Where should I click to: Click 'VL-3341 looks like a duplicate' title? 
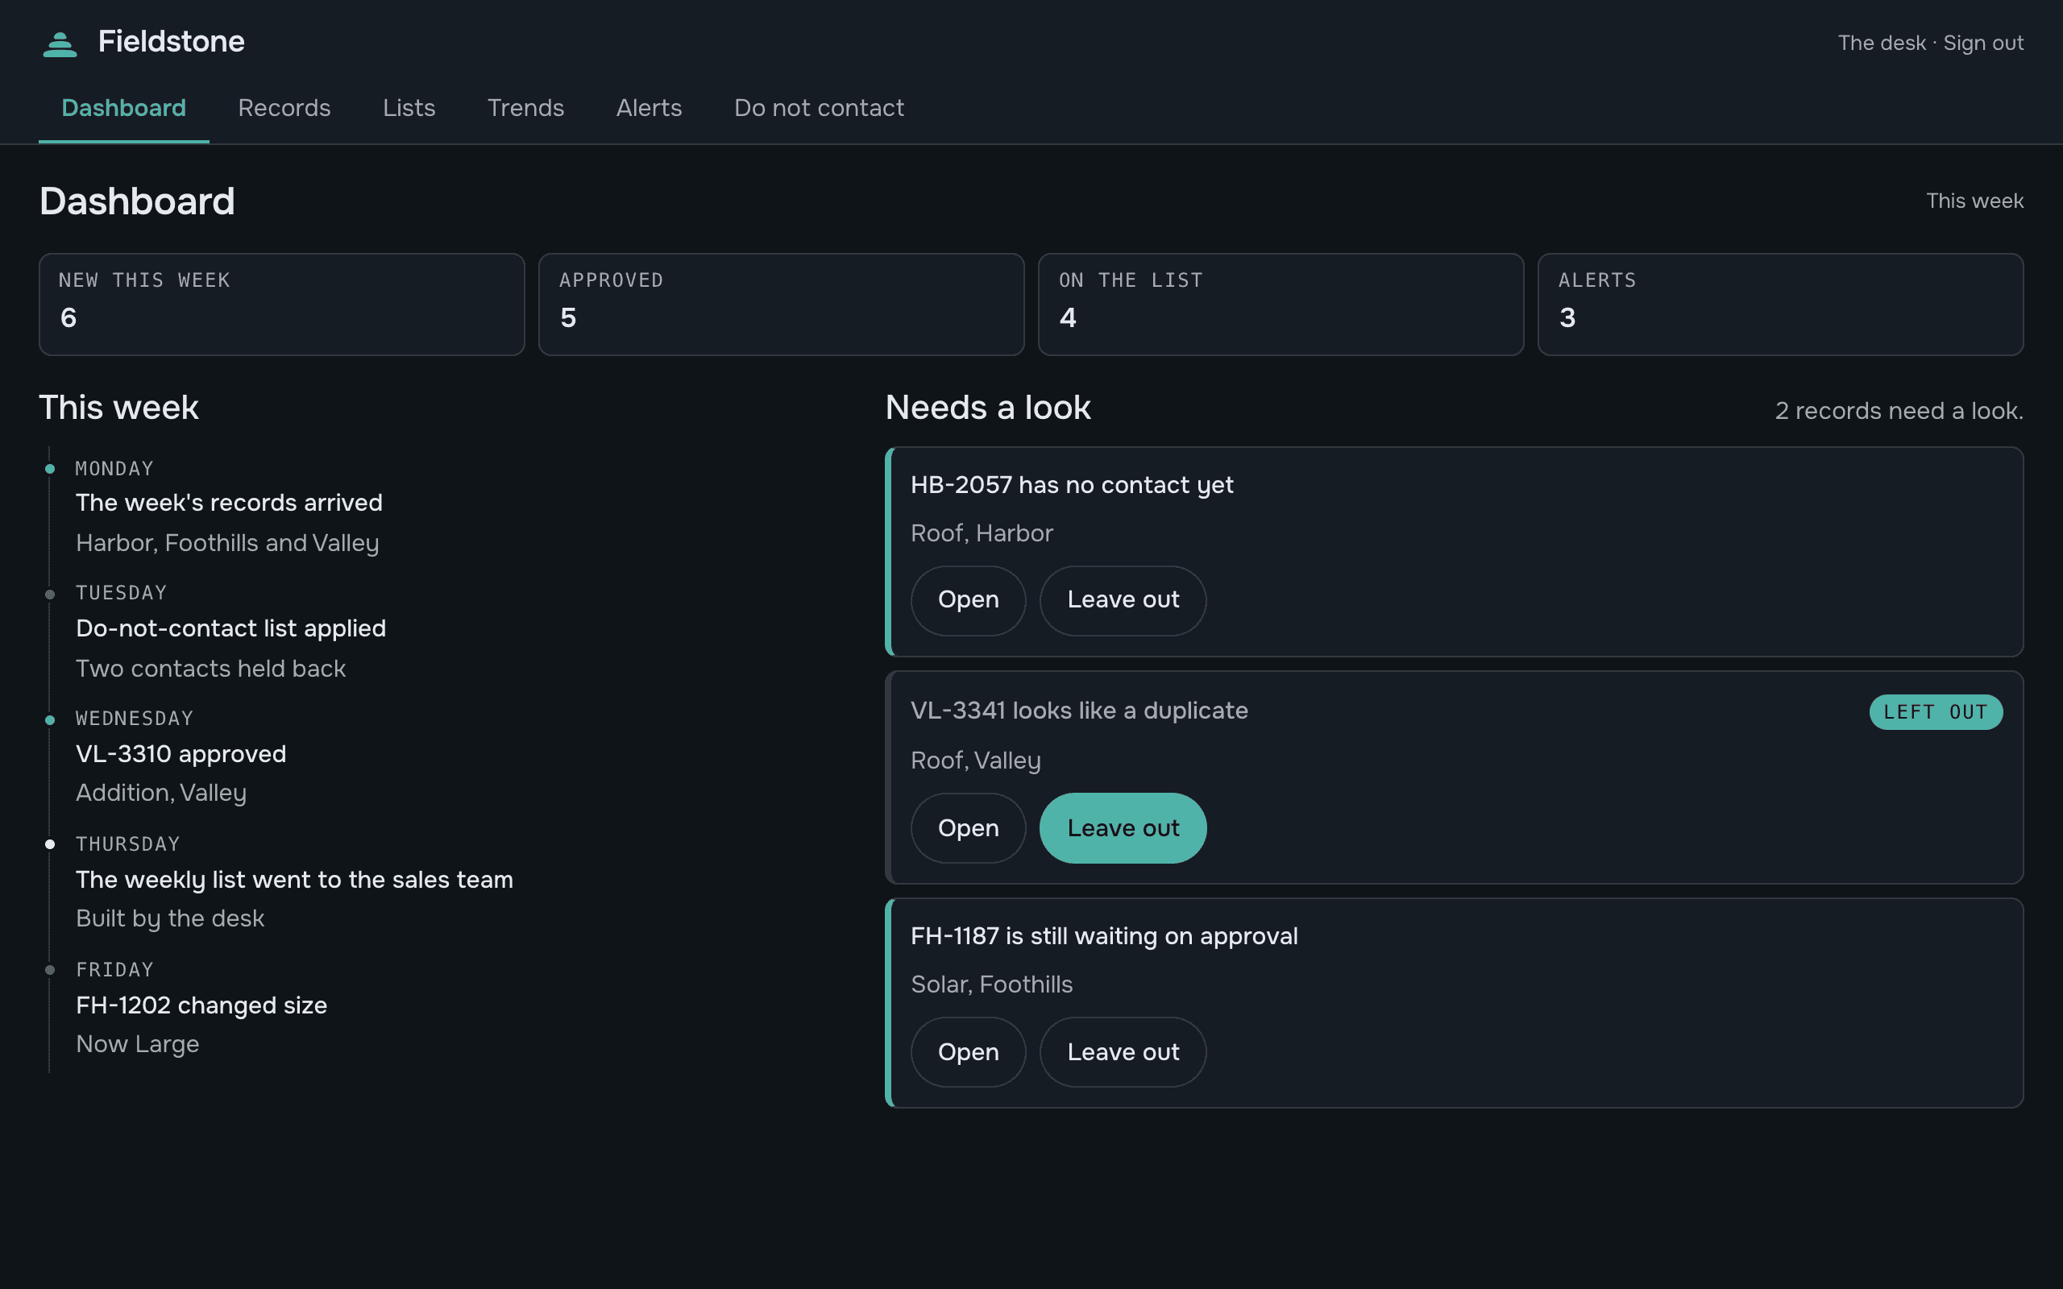(1078, 711)
